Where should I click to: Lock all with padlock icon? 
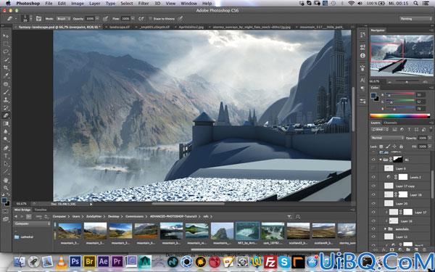401,147
